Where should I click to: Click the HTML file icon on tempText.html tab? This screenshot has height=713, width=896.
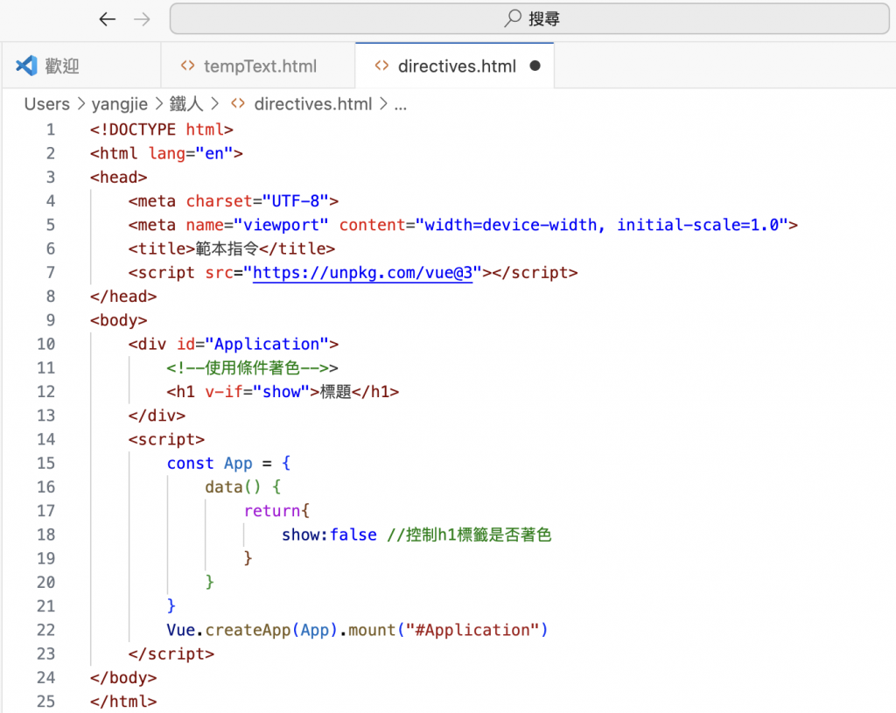point(187,66)
